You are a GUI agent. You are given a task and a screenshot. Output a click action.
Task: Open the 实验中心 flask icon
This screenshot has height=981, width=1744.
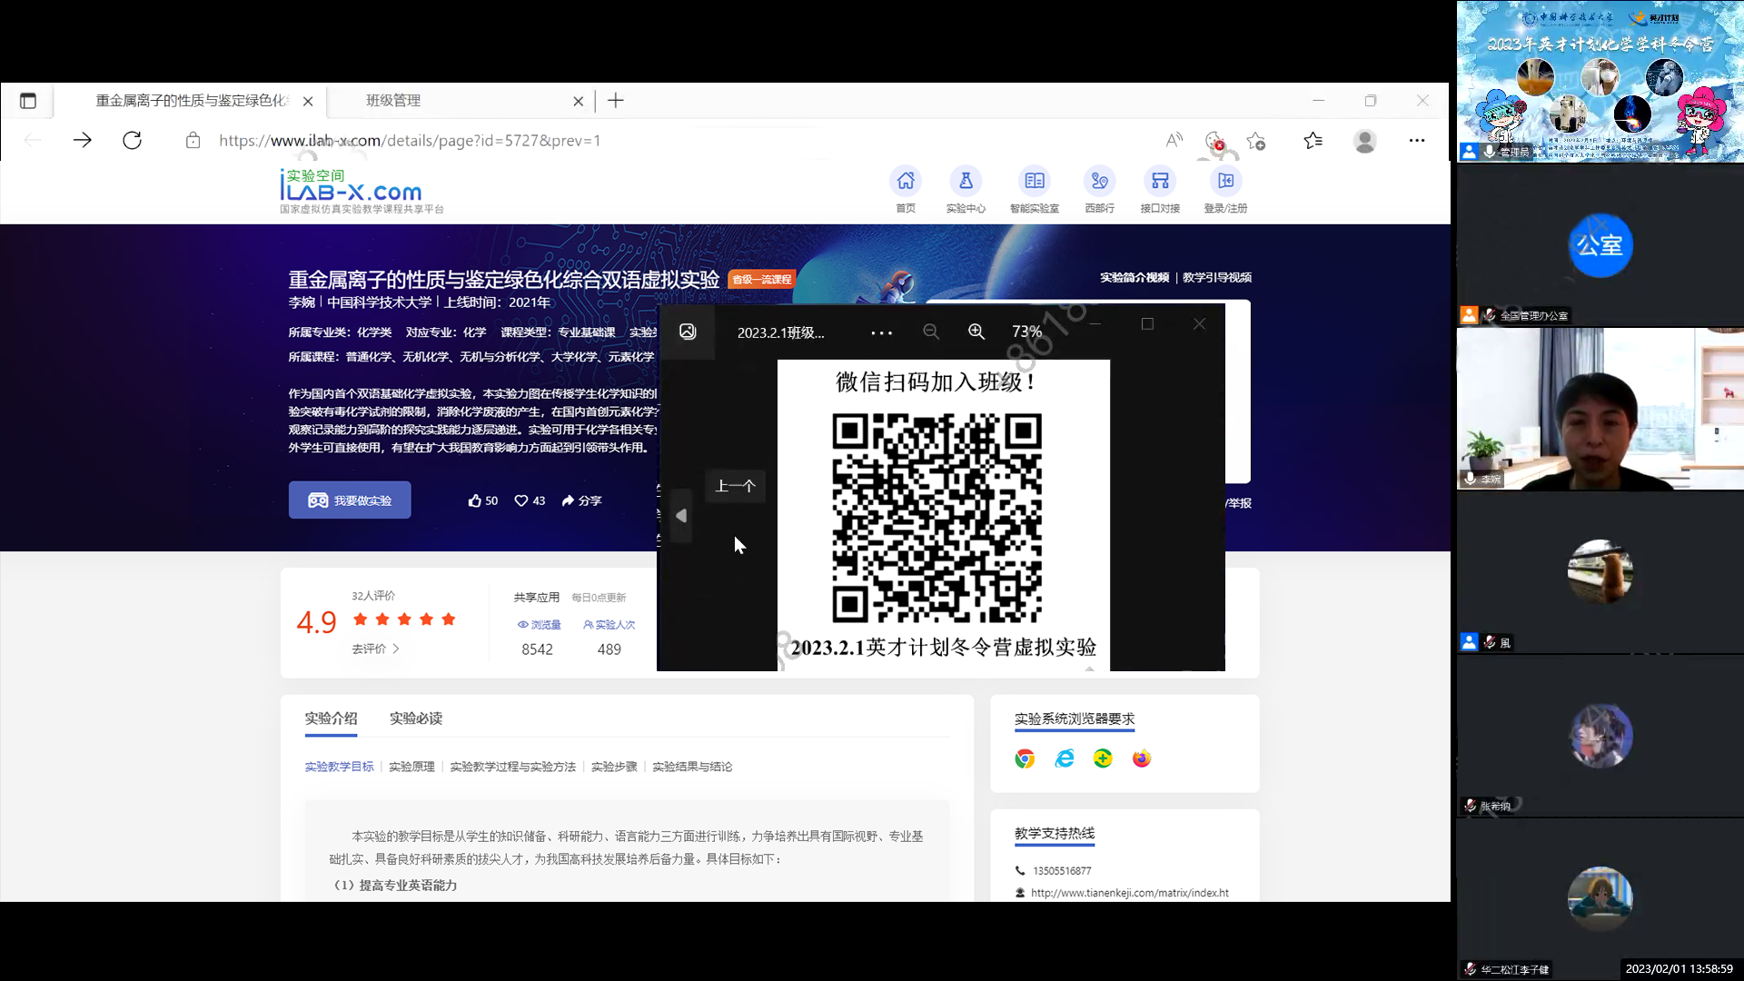[x=966, y=181]
